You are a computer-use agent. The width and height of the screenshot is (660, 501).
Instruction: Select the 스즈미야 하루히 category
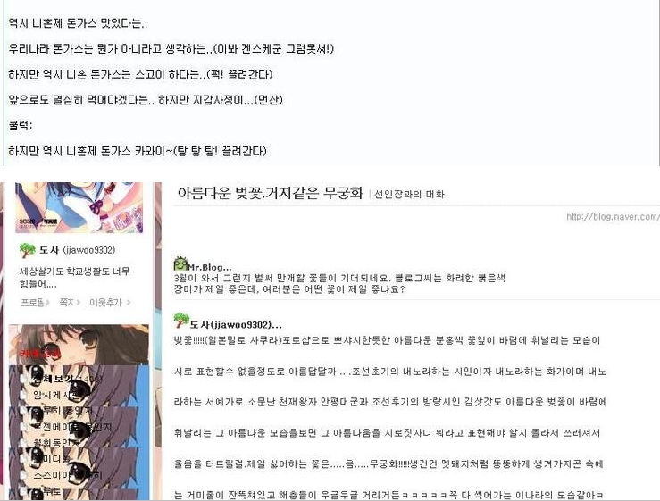point(67,475)
